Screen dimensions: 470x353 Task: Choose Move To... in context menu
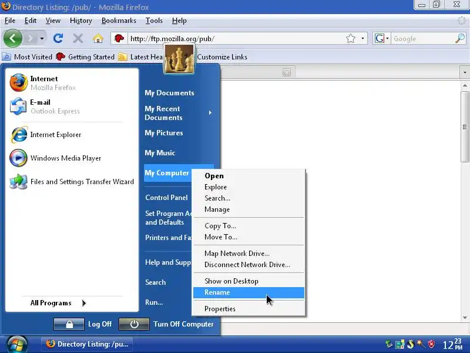(x=249, y=237)
